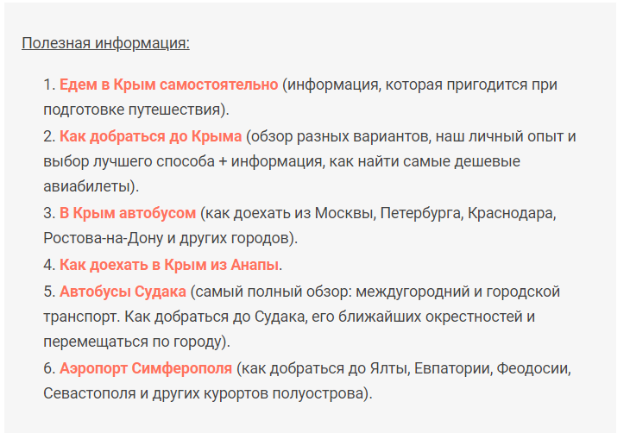The height and width of the screenshot is (433, 630).
Task: Visit the 'Аэропорт Симферополя' link
Action: click(146, 368)
